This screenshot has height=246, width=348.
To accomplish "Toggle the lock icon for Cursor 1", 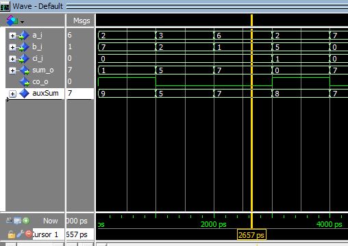I will point(11,234).
